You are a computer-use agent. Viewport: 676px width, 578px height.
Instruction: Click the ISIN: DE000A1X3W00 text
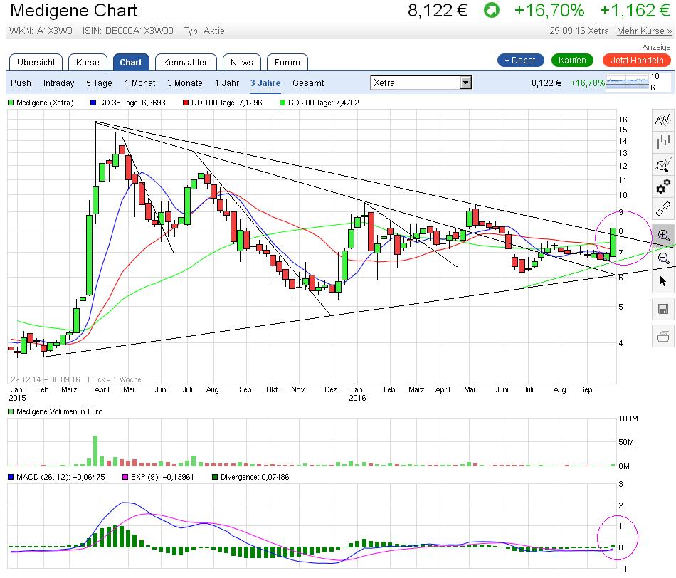coord(128,31)
